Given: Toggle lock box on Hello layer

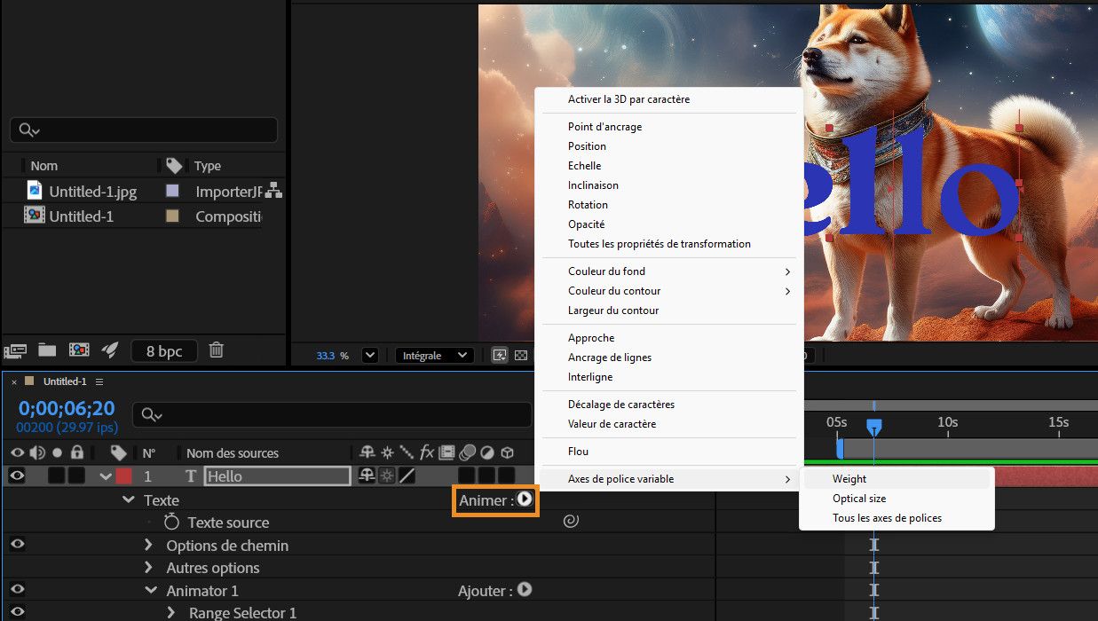Looking at the screenshot, I should [77, 476].
